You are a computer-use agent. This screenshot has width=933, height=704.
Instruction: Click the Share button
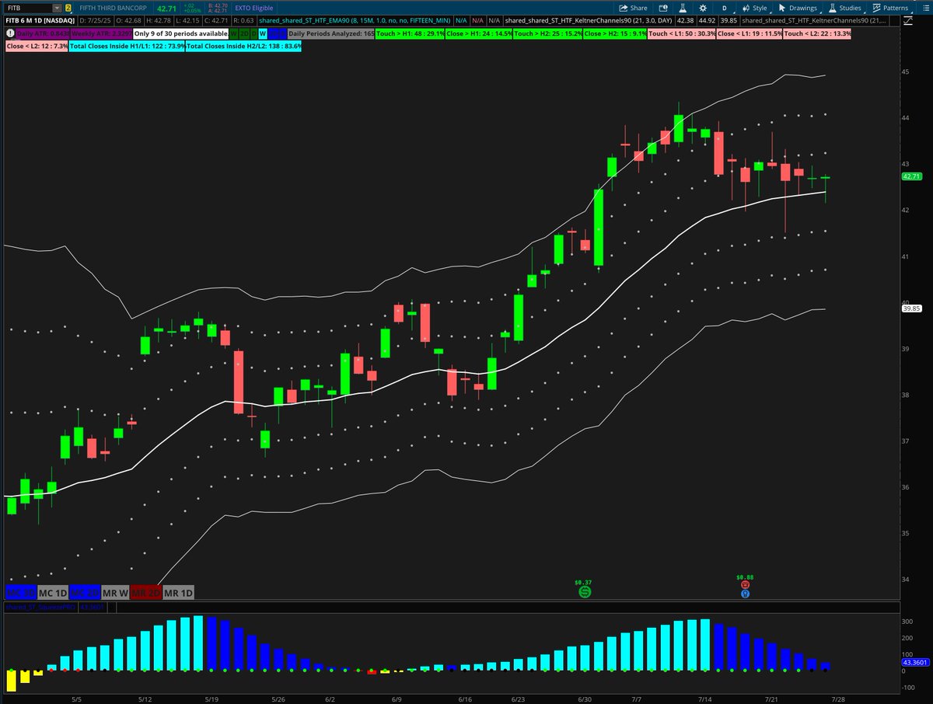point(632,8)
